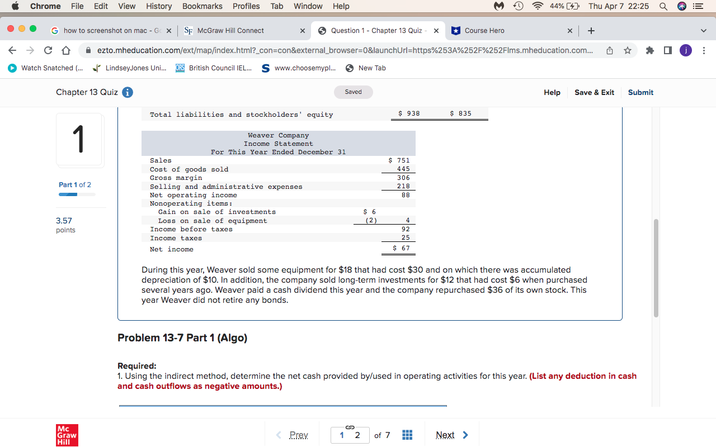The height and width of the screenshot is (447, 716).
Task: Open the Chrome profile avatar J
Action: click(x=685, y=50)
